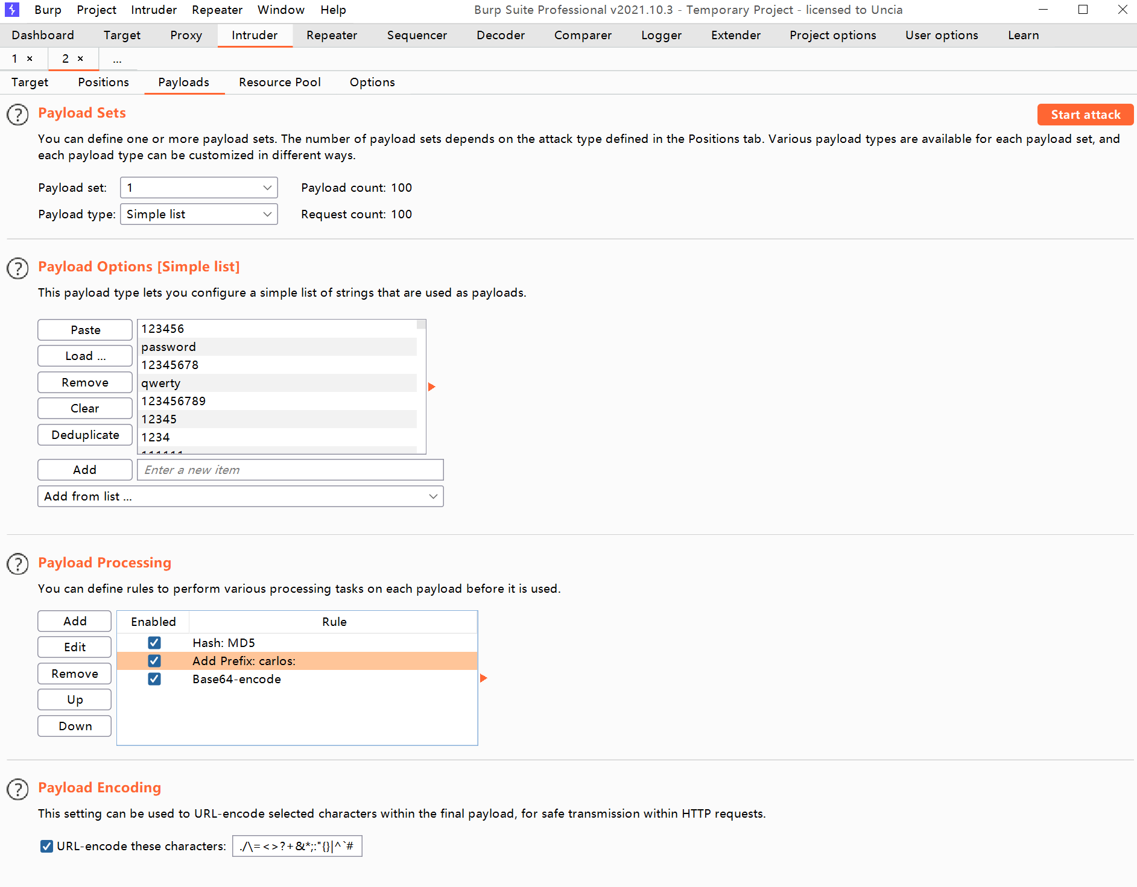
Task: Click the Burp Suite logo icon
Action: 12,10
